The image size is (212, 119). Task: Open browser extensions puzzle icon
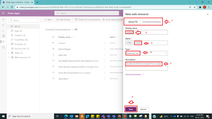200,7
